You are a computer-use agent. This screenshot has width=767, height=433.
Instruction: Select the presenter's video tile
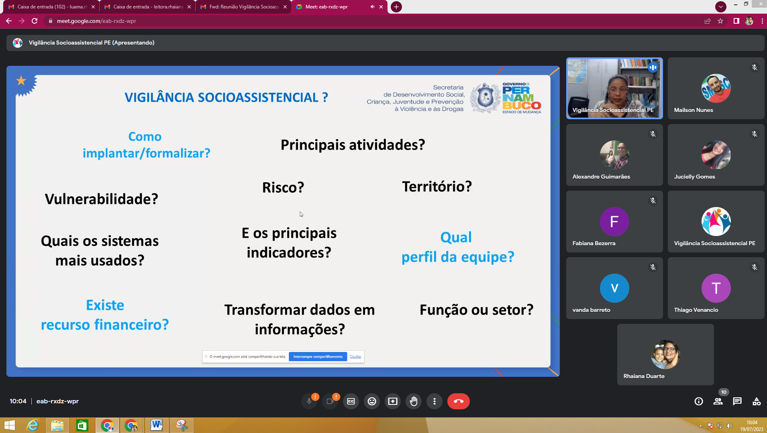(x=614, y=88)
